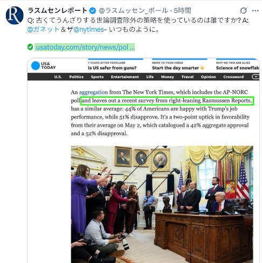Screen dimensions: 262x263
Task: Open the Rasmussen Reports profile avatar
Action: 15,15
